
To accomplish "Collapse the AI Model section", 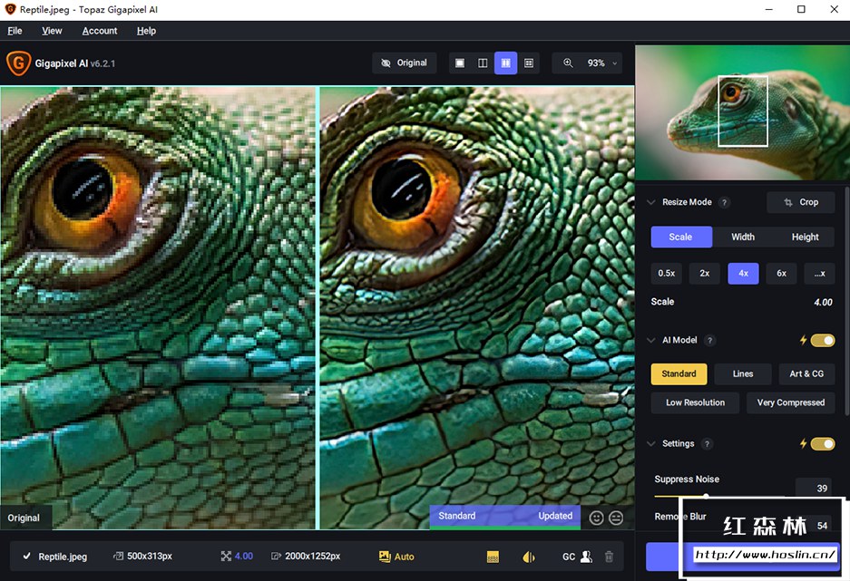I will pyautogui.click(x=651, y=340).
